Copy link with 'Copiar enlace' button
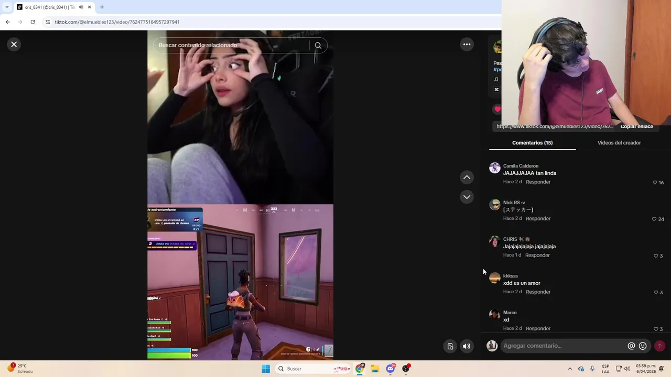 (636, 127)
